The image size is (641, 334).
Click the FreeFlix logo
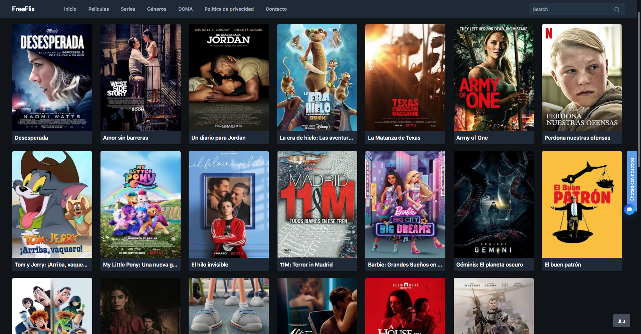click(x=23, y=9)
